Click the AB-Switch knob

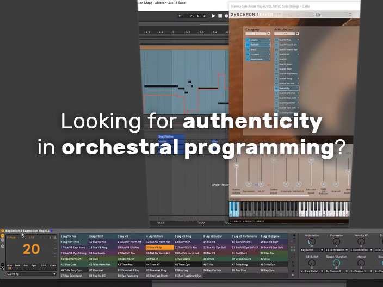click(312, 263)
